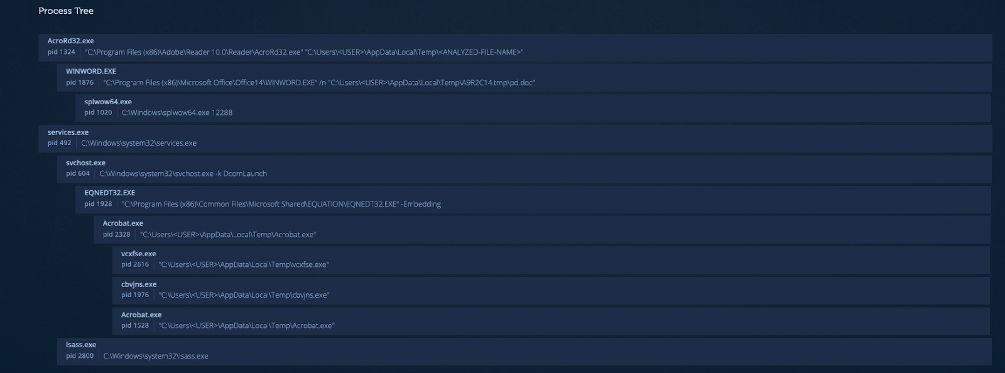
Task: Select the AcroRd32.exe process name
Action: [x=71, y=41]
